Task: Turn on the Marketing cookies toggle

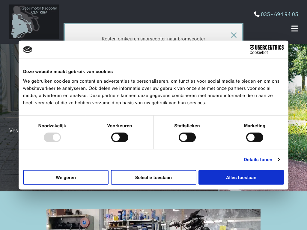Action: click(x=255, y=137)
